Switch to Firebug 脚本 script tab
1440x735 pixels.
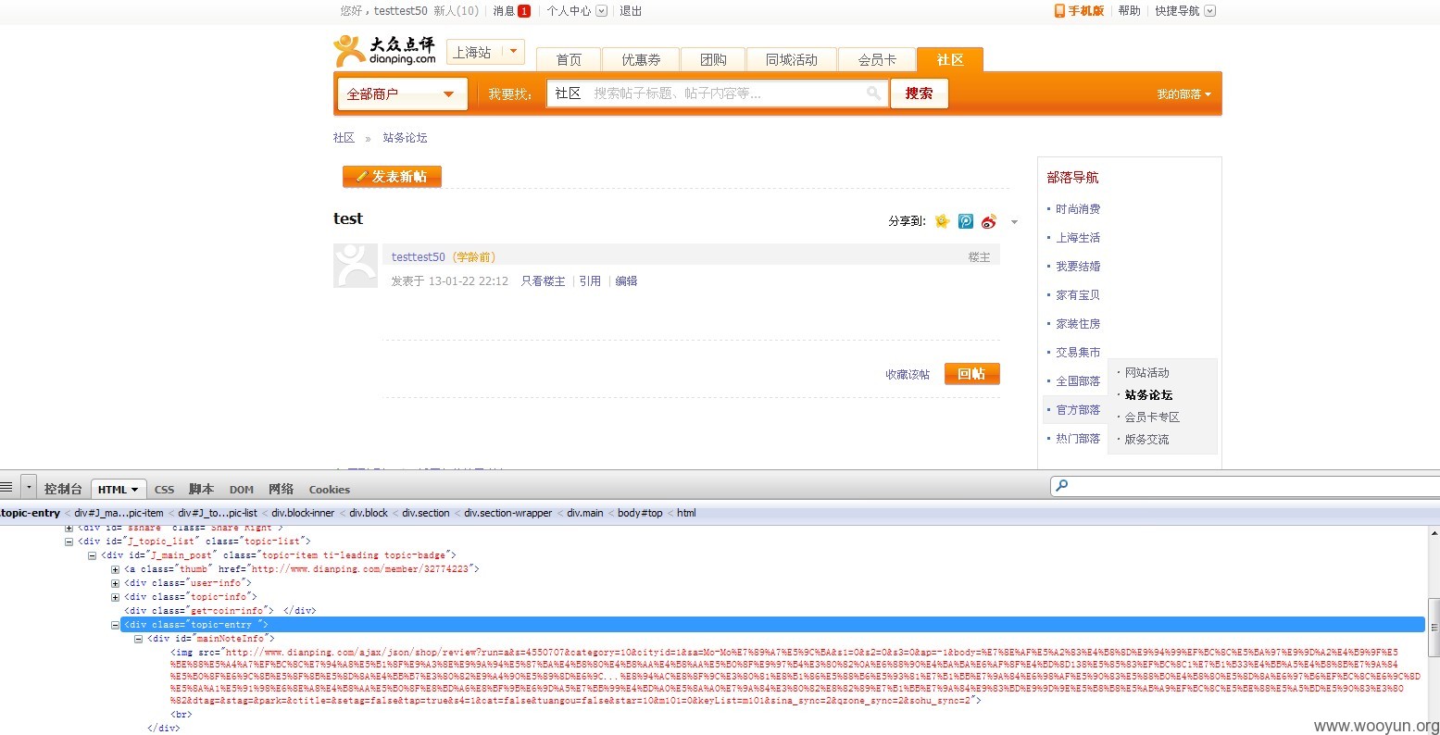point(201,489)
